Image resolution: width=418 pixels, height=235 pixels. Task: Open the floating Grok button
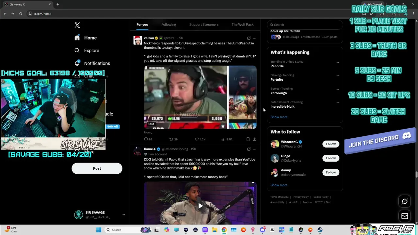tap(405, 201)
